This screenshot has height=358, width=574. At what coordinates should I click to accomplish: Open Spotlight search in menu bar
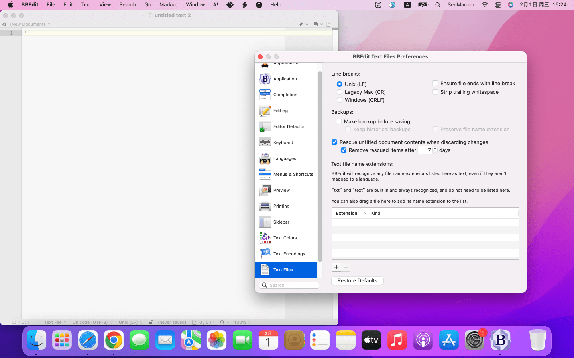coord(438,5)
